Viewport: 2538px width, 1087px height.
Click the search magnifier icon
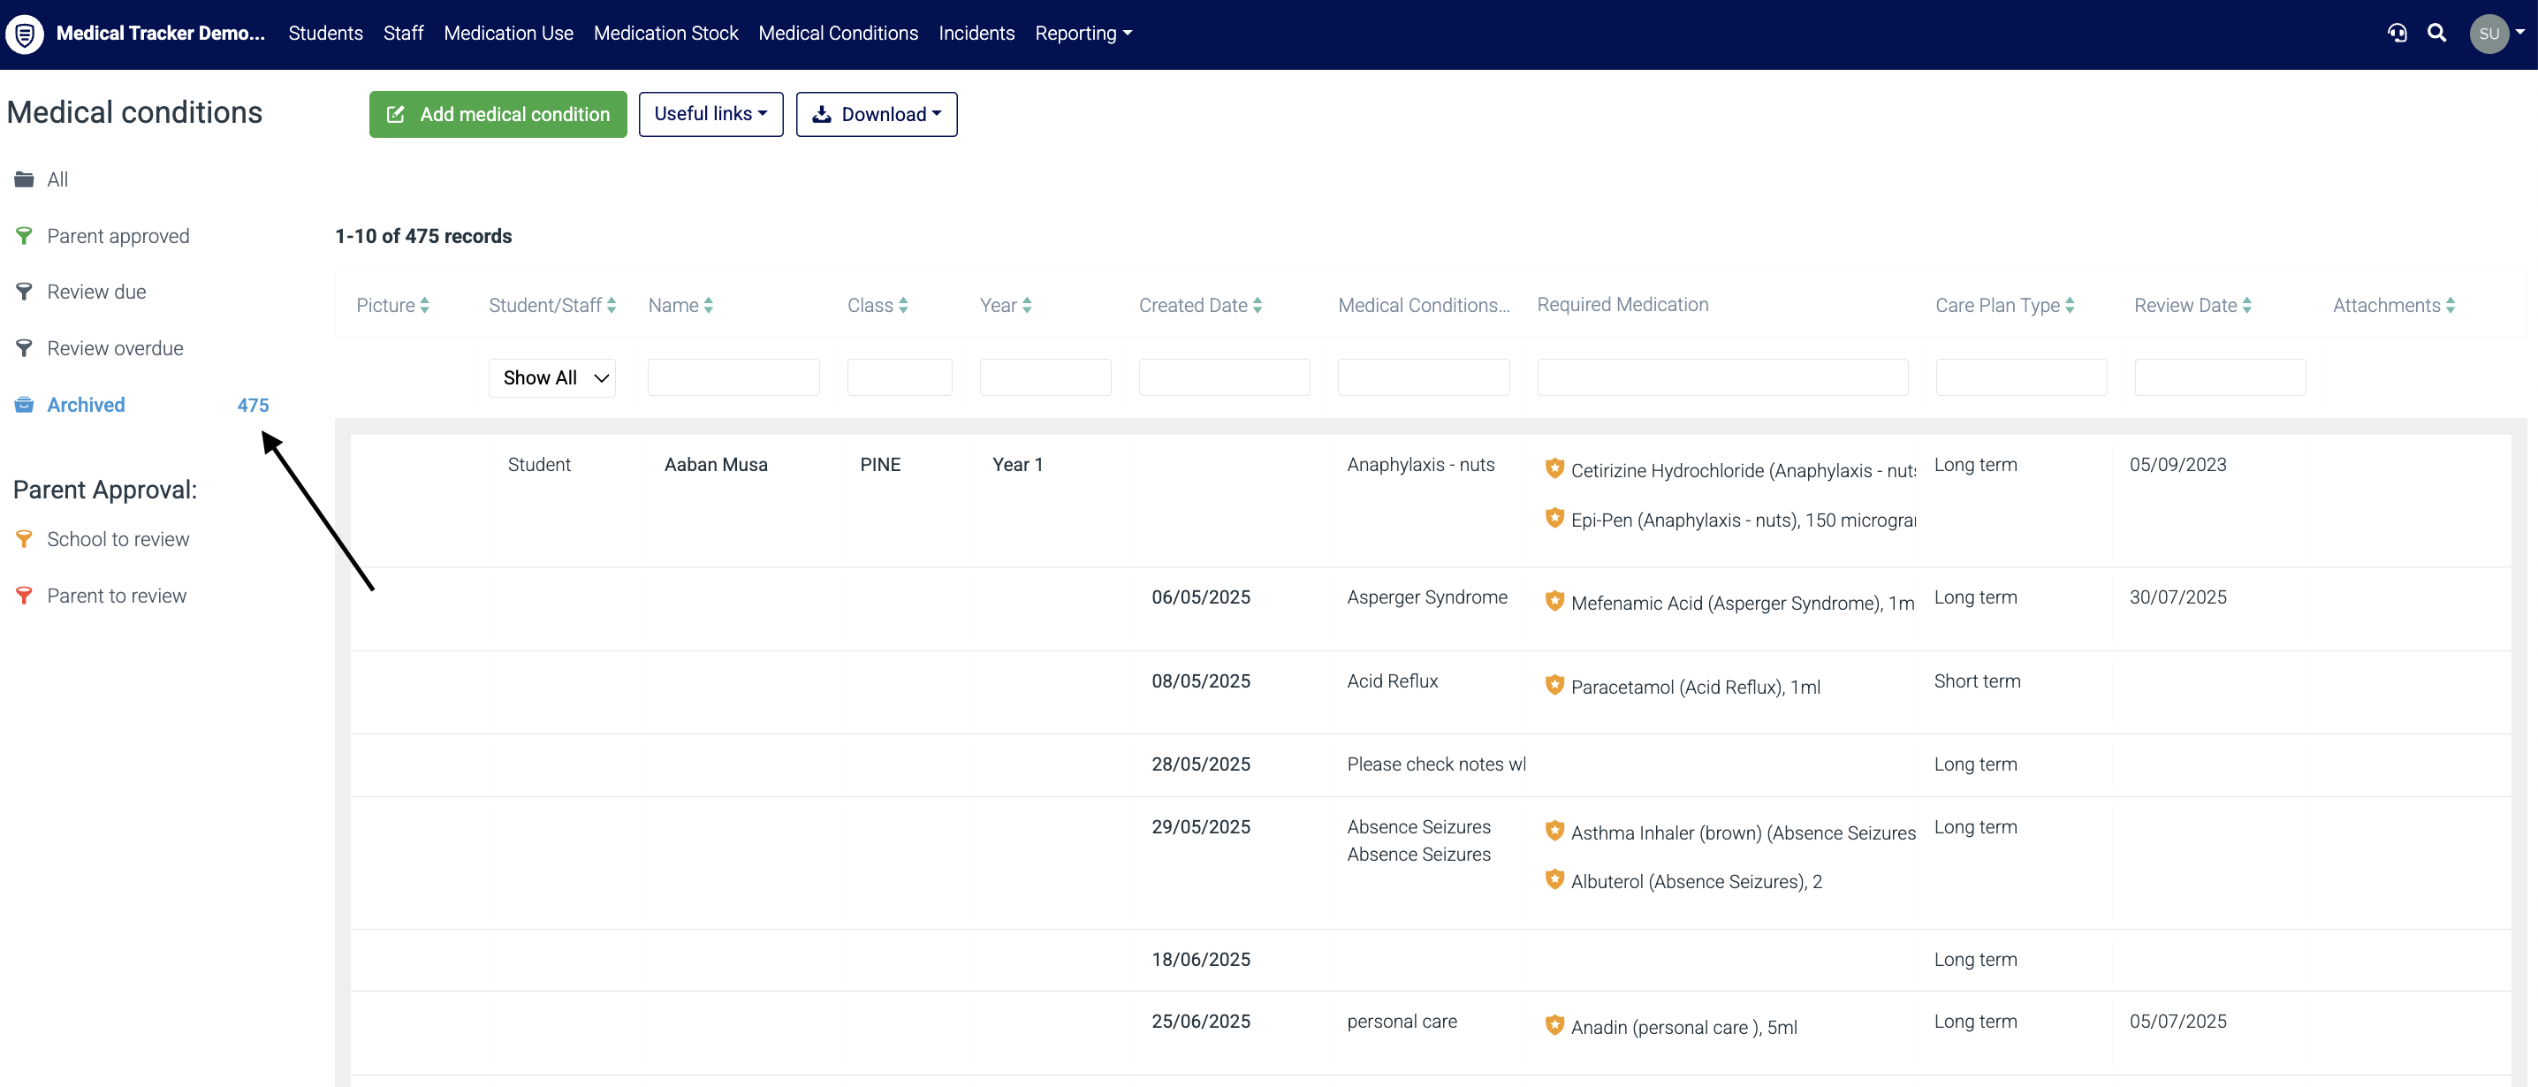[2436, 34]
